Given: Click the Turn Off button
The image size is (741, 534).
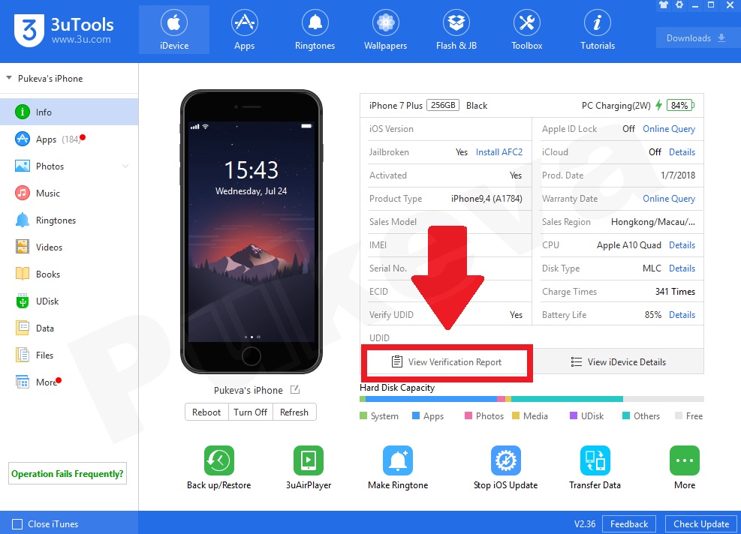Looking at the screenshot, I should pyautogui.click(x=251, y=412).
